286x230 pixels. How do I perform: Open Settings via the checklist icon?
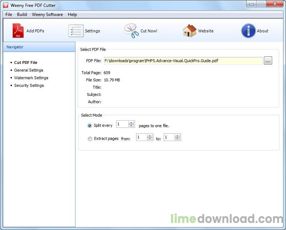(76, 31)
